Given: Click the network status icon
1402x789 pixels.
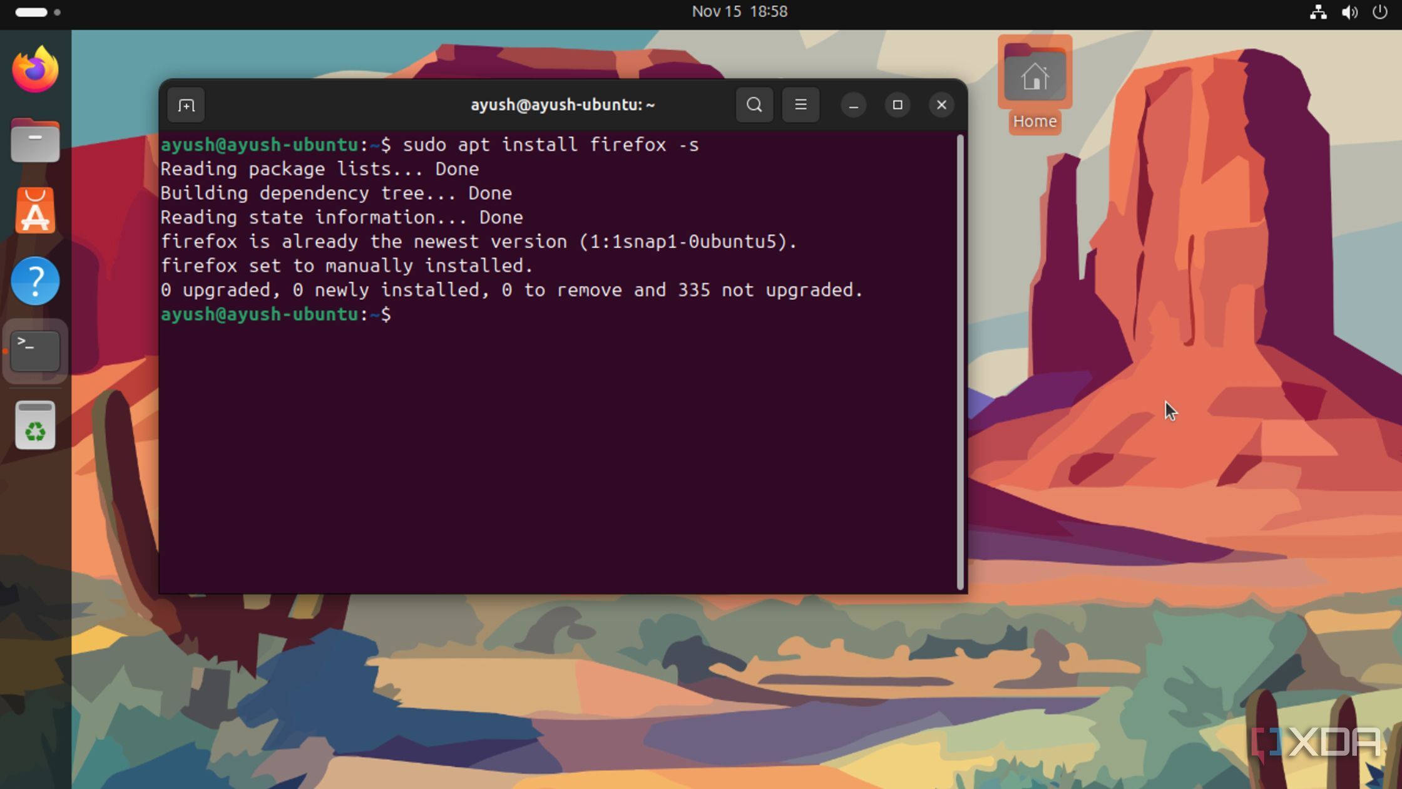Looking at the screenshot, I should click(1318, 12).
